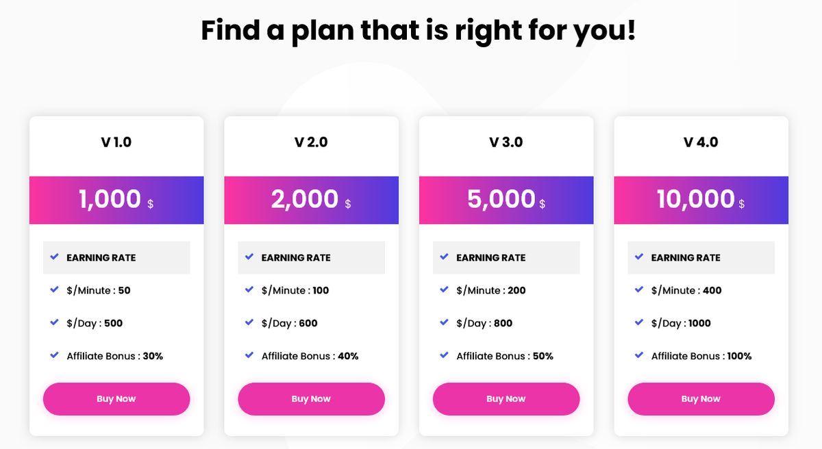This screenshot has width=822, height=449.
Task: Click the checkmark next to Affiliate Bonus : 50%
Action: coord(444,355)
